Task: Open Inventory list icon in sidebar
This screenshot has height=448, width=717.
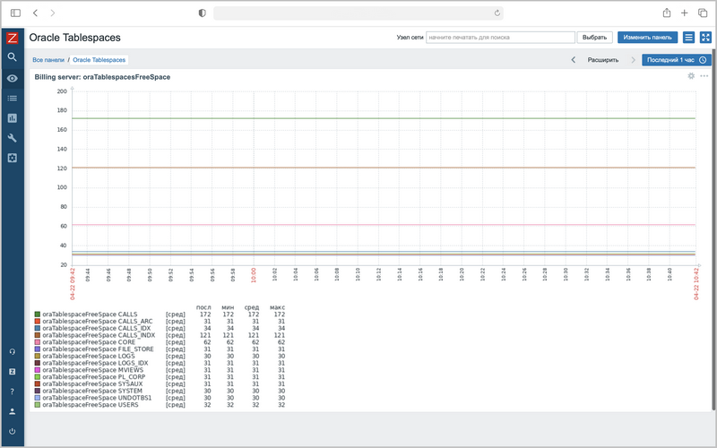Action: (13, 99)
